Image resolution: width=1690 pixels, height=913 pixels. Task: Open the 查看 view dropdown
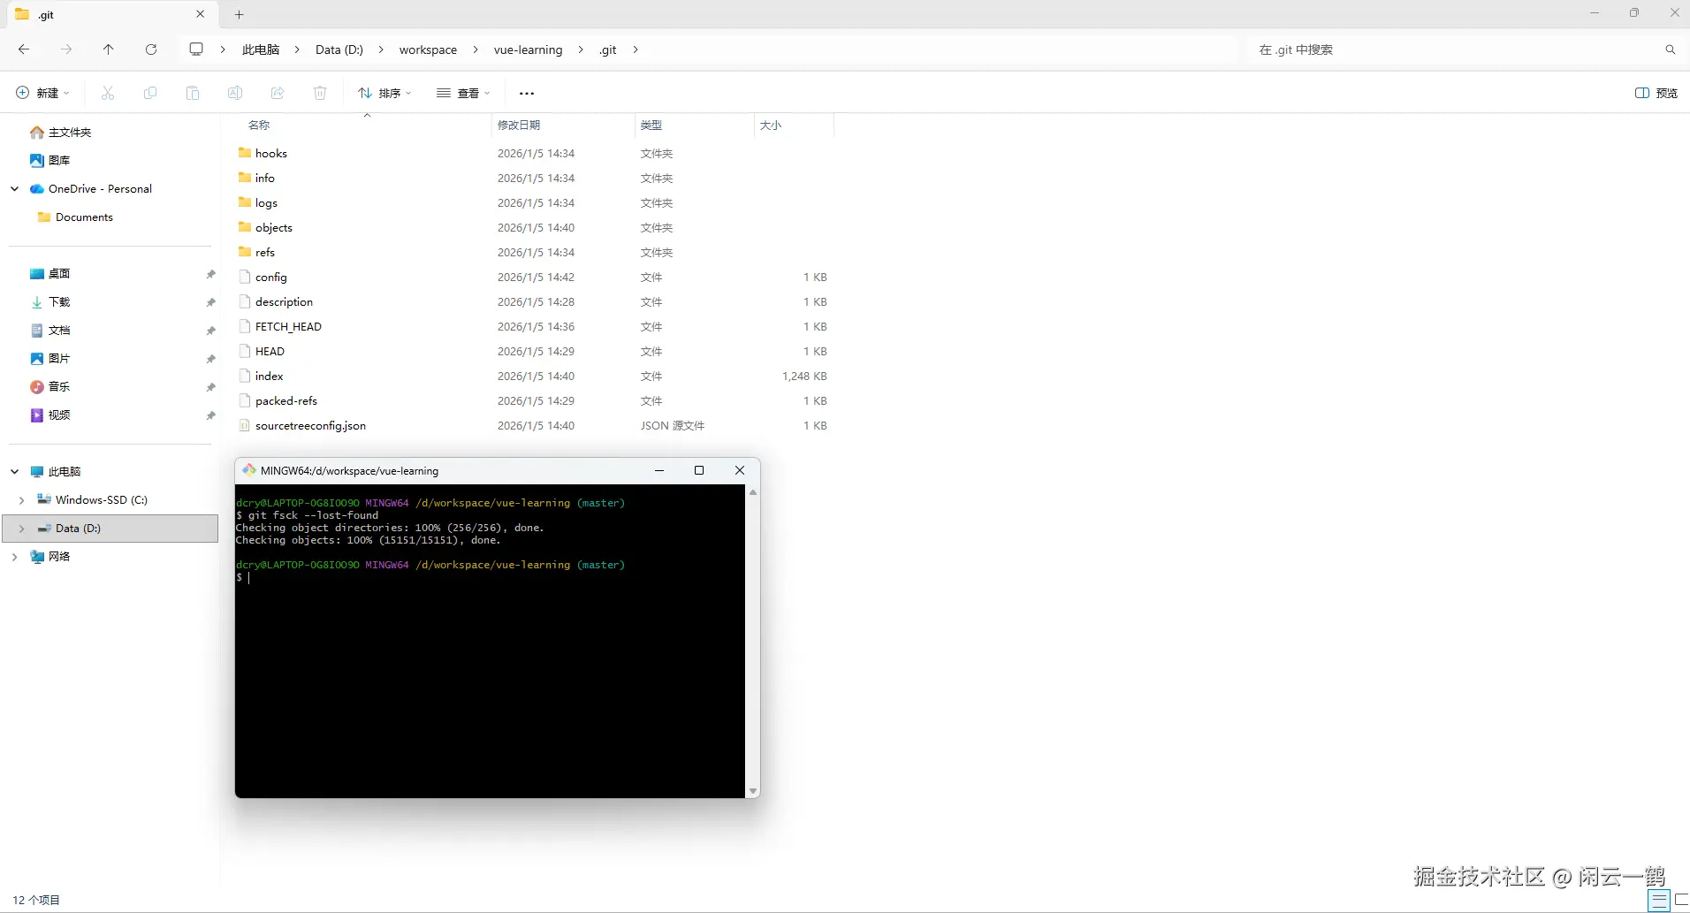(463, 93)
